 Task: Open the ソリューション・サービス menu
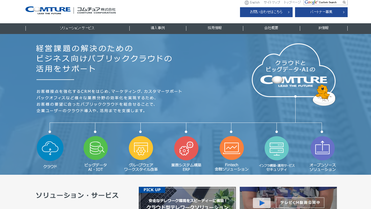(77, 28)
